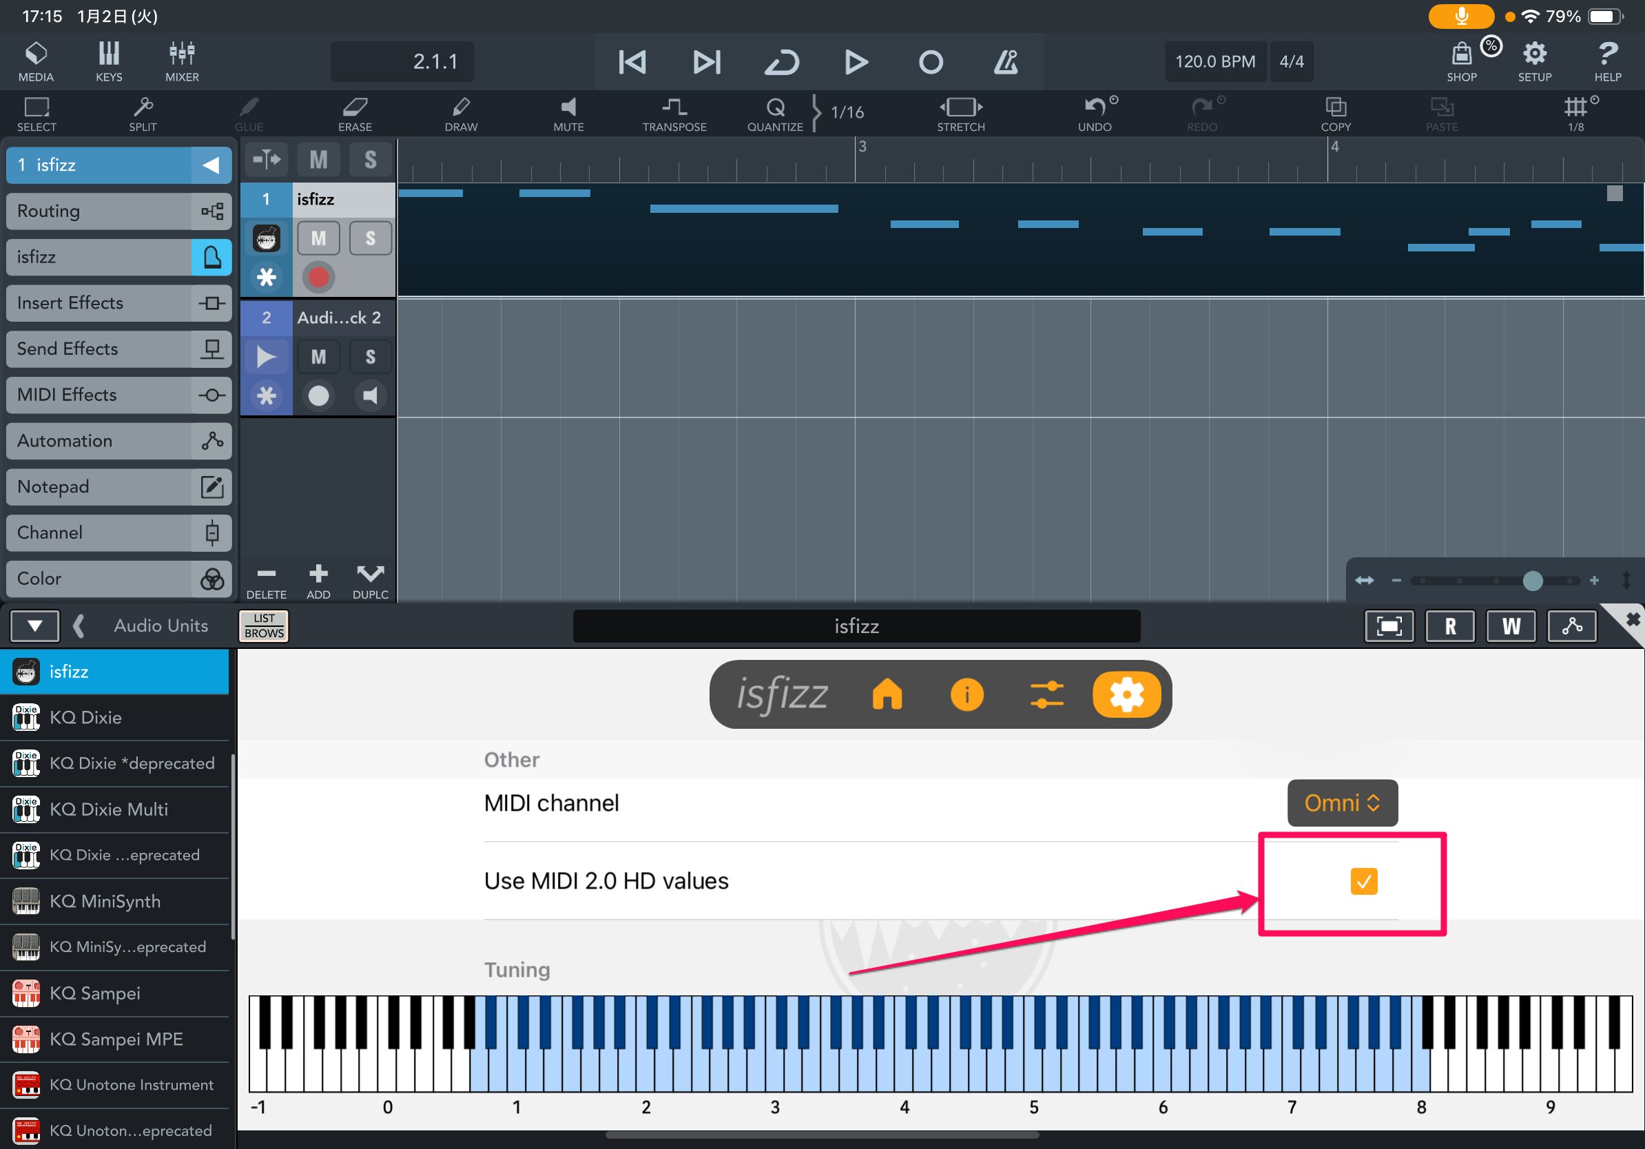Viewport: 1645px width, 1149px height.
Task: Toggle the metronome icon
Action: click(1006, 62)
